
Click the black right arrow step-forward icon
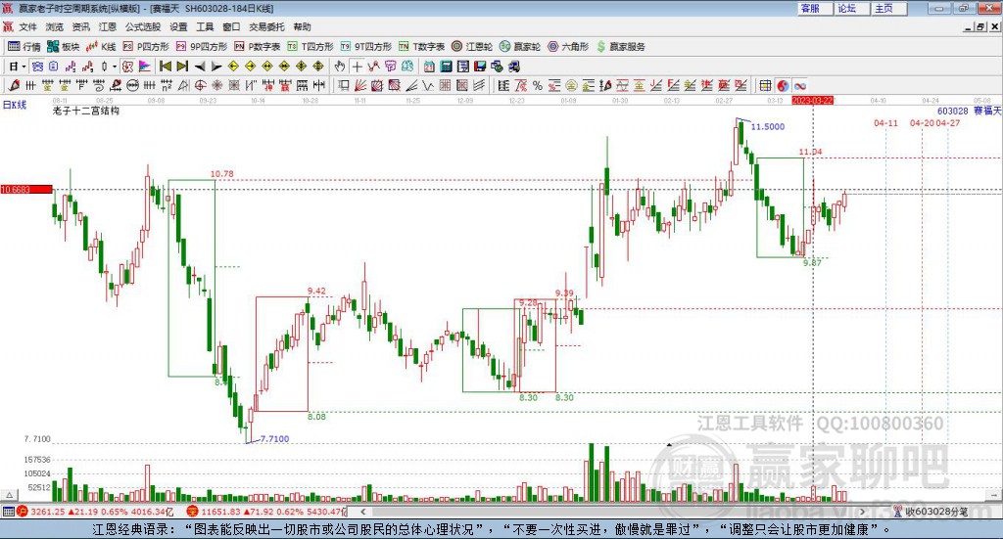coord(216,67)
